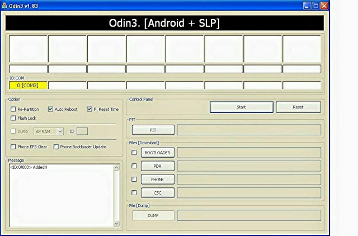Open the AP RAM dropdown
This screenshot has height=236, width=358.
point(49,131)
